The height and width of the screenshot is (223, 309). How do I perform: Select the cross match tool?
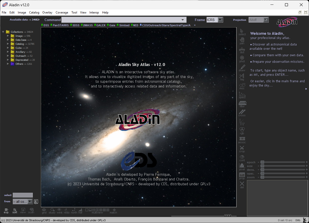[242, 113]
